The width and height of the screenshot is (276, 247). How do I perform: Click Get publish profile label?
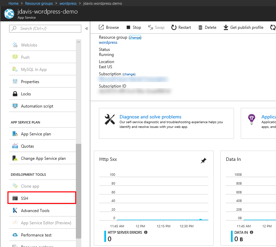[x=247, y=27]
